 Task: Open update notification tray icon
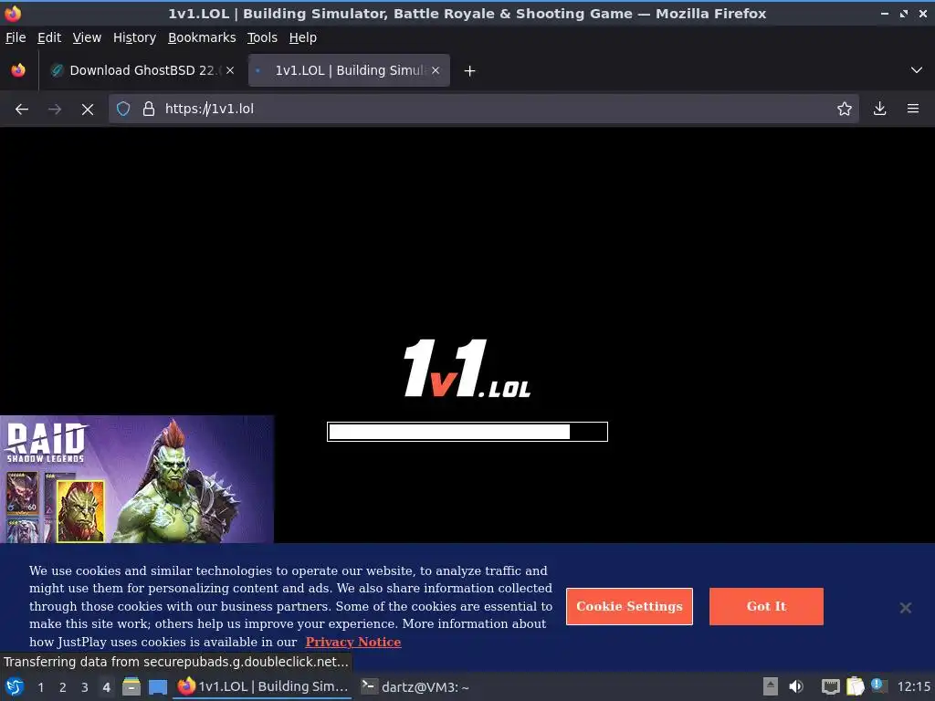point(878,685)
